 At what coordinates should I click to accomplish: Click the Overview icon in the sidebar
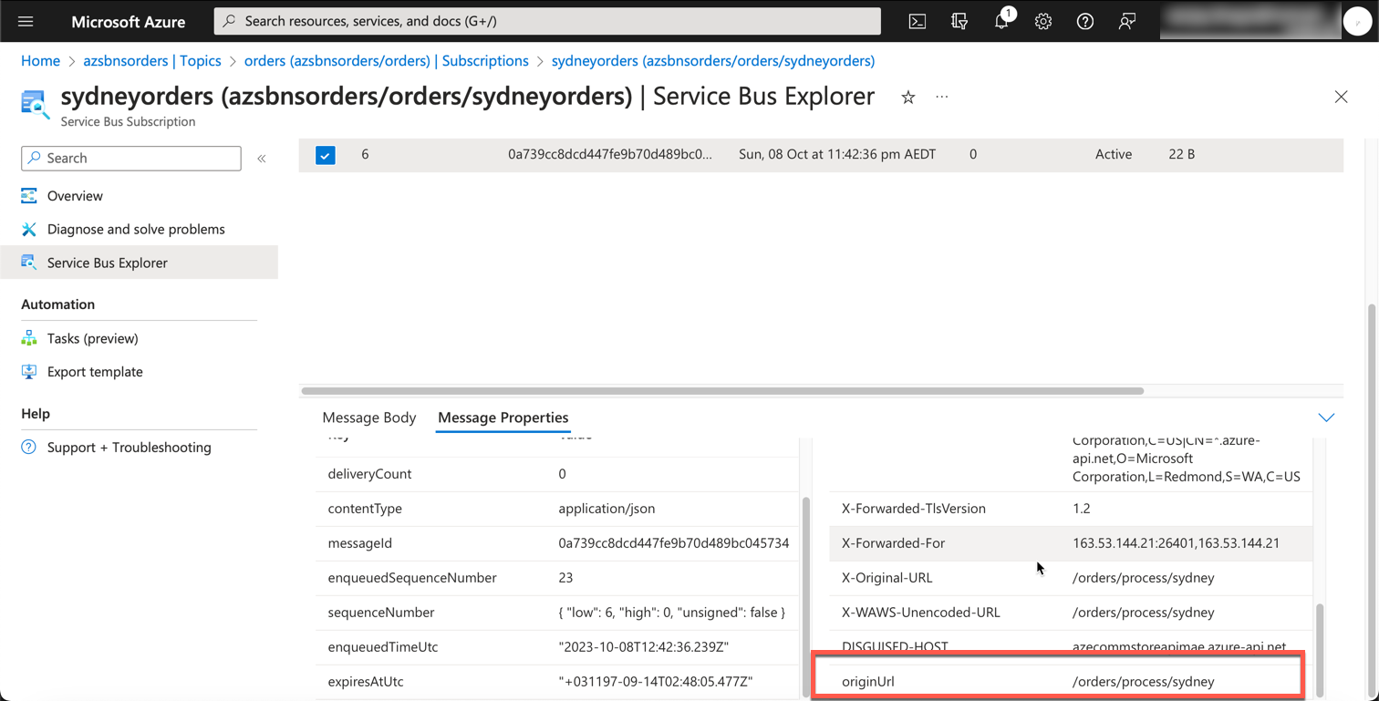[29, 196]
